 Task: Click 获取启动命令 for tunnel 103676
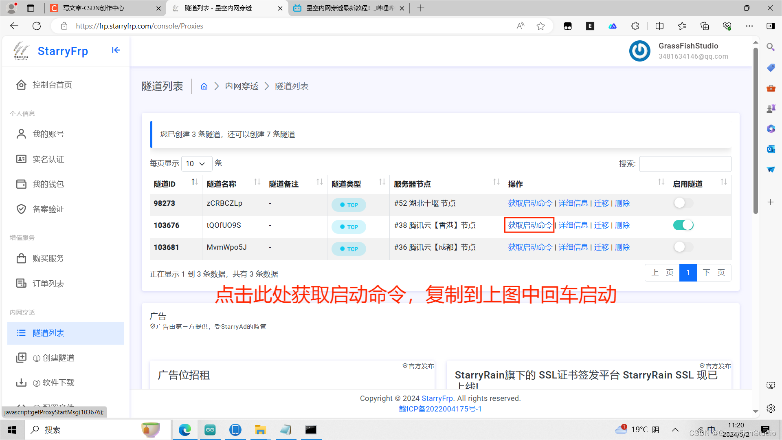529,225
